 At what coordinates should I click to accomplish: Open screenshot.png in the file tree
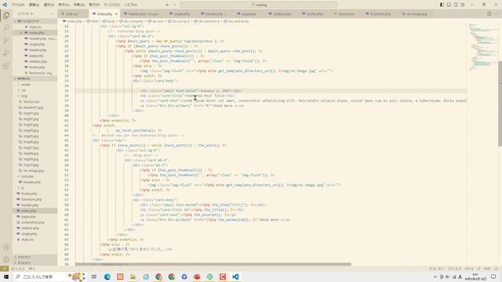coord(33,222)
